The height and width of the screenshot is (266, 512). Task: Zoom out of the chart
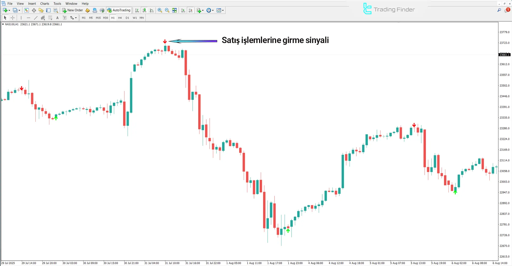tap(167, 10)
